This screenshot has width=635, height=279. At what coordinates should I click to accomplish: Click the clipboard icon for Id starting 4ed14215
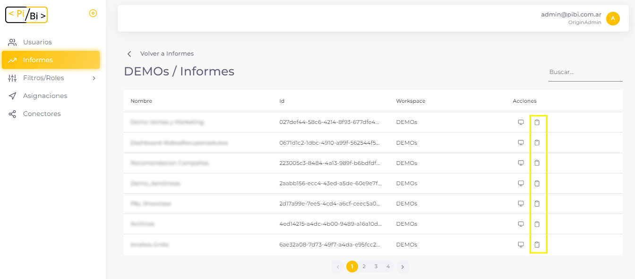pos(538,224)
